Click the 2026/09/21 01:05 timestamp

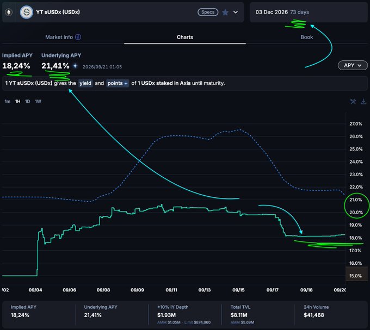pos(102,67)
